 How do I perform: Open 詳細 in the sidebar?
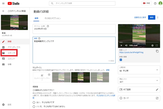[15, 41]
